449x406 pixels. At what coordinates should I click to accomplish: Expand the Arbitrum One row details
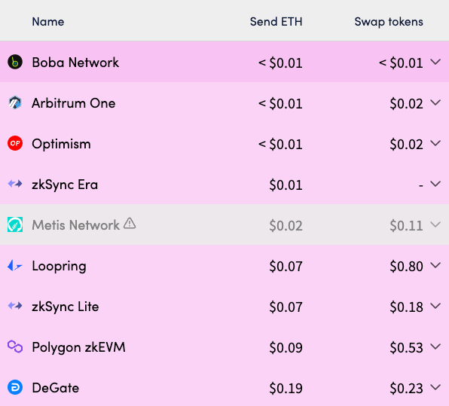435,102
